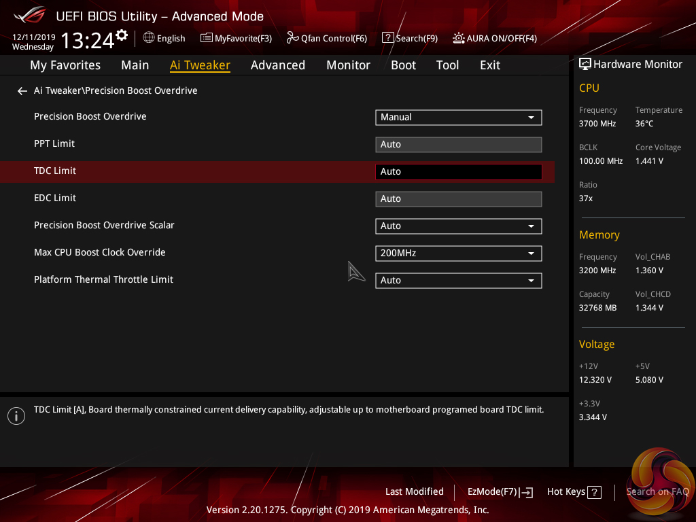The width and height of the screenshot is (696, 522).
Task: Click the globe icon for English language
Action: [x=149, y=38]
